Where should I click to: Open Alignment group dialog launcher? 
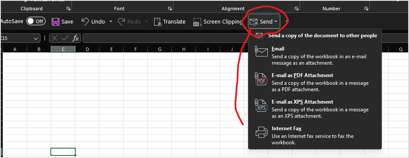coord(297,9)
